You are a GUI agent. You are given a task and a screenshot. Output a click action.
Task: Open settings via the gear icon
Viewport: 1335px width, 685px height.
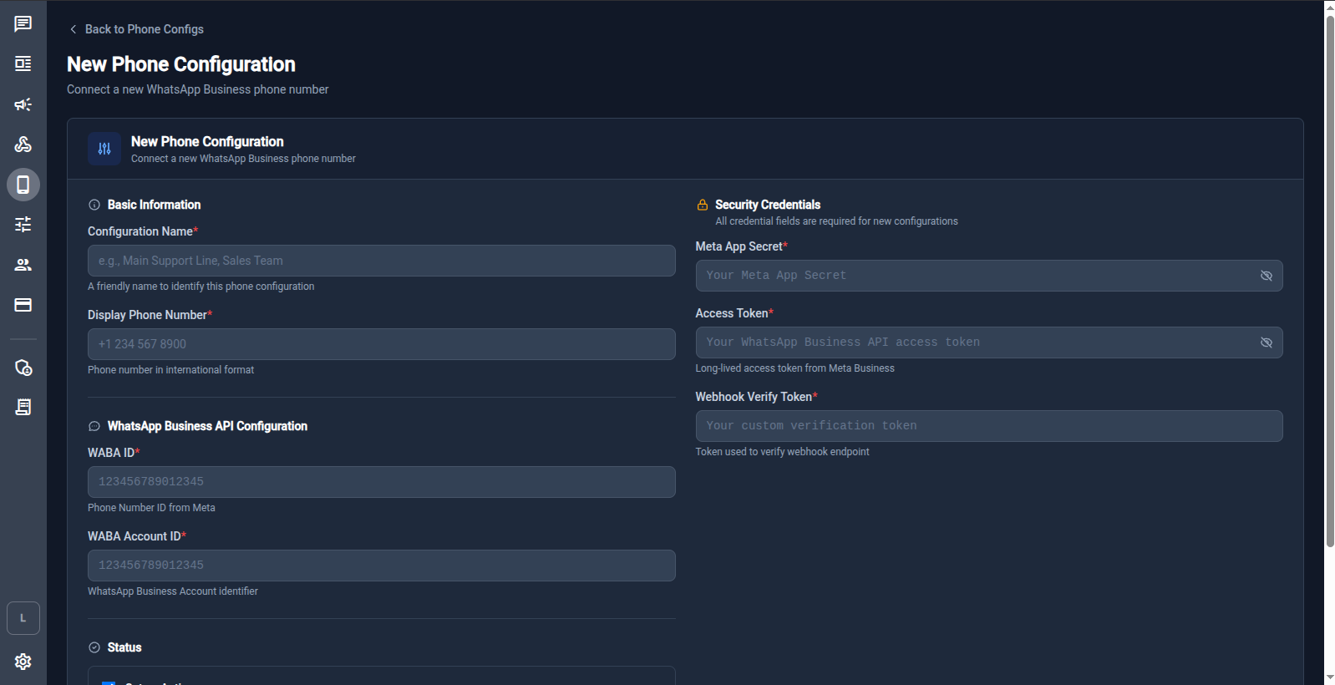[23, 662]
